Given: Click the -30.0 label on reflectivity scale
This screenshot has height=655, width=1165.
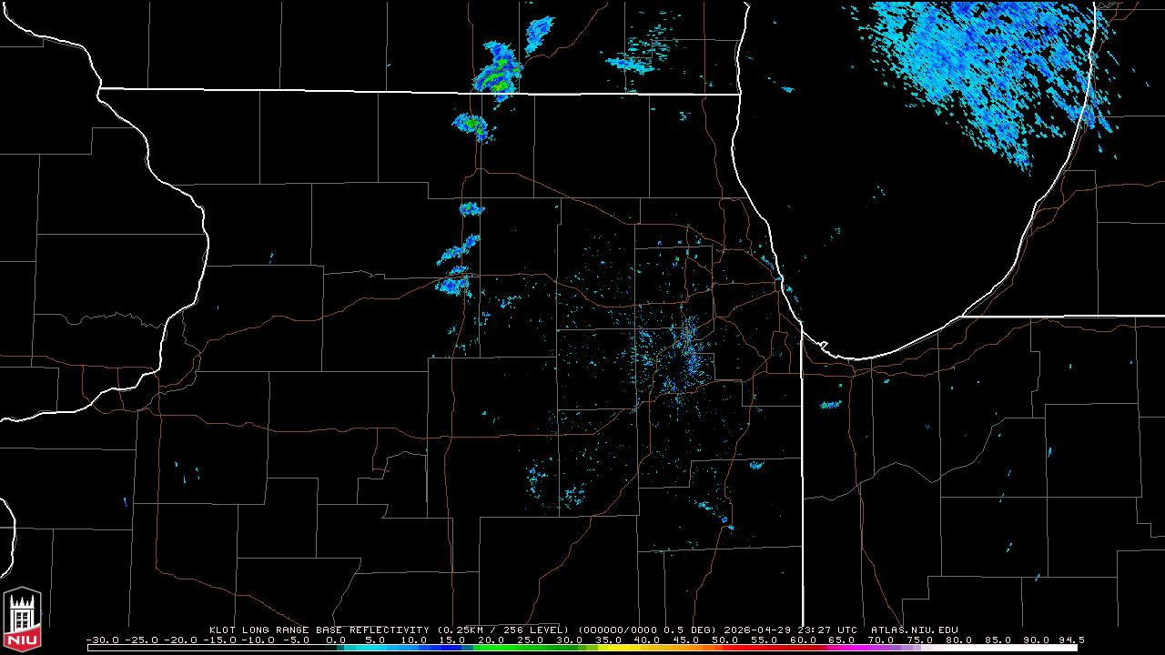Looking at the screenshot, I should click(x=102, y=640).
